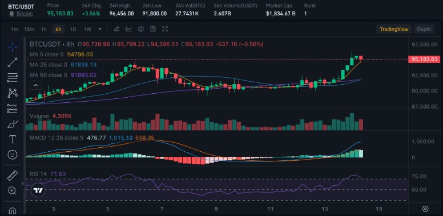The width and height of the screenshot is (443, 216).
Task: Open the indicators chart icon
Action: 129,29
